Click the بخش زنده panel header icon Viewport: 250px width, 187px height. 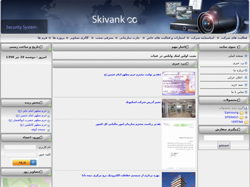tap(41, 103)
